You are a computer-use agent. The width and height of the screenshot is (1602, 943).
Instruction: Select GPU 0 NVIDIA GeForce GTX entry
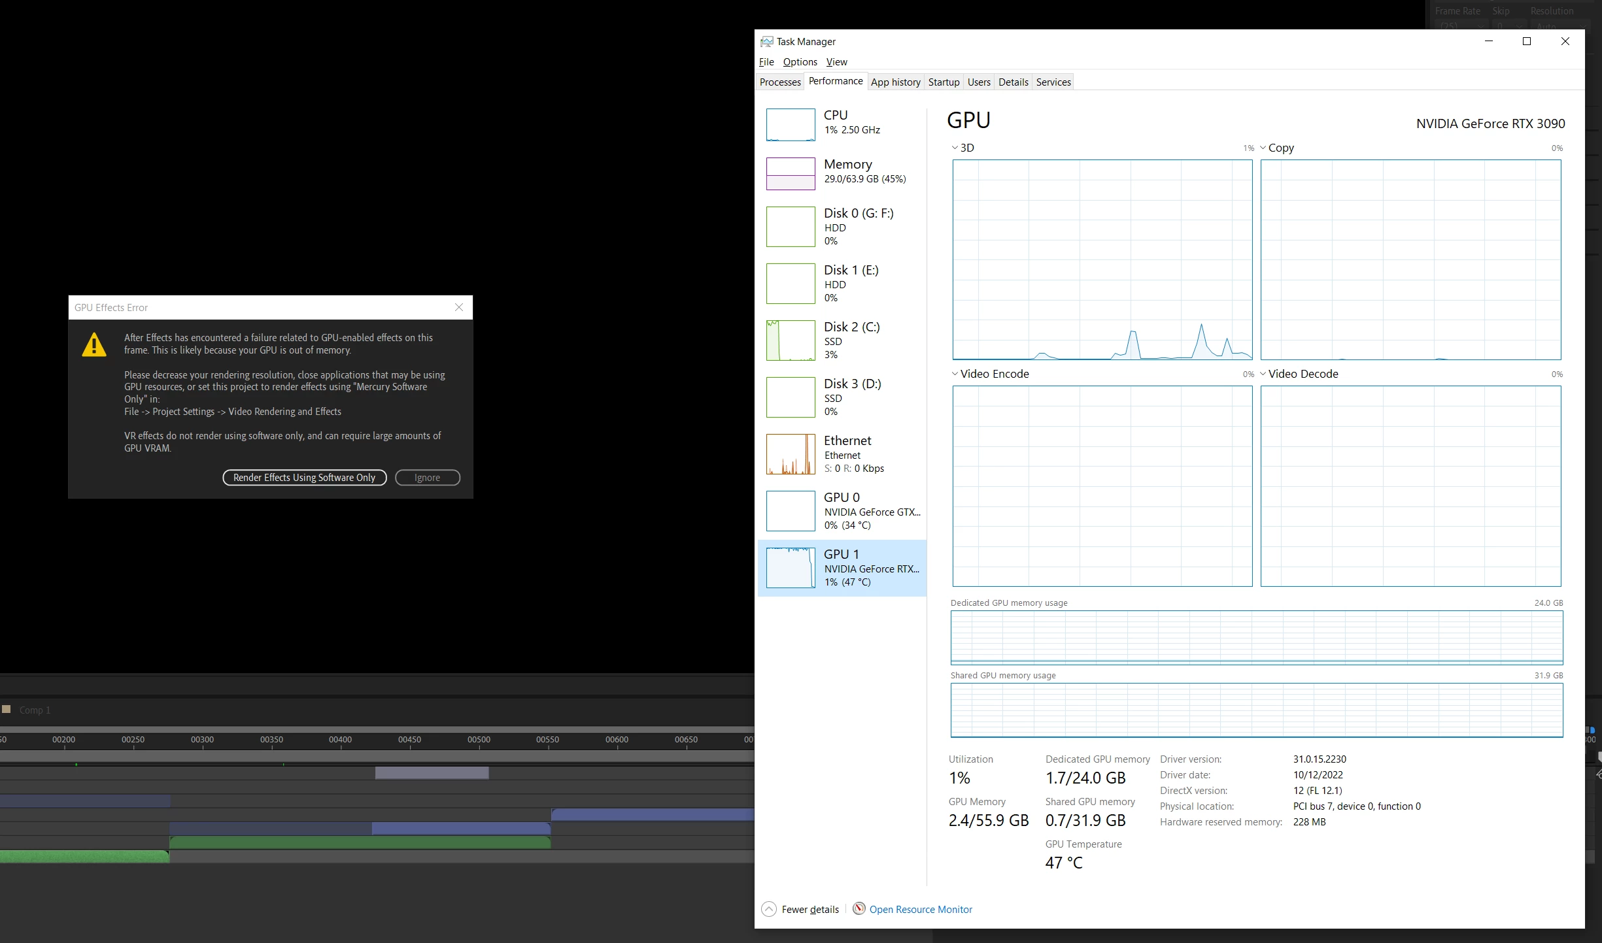click(842, 511)
